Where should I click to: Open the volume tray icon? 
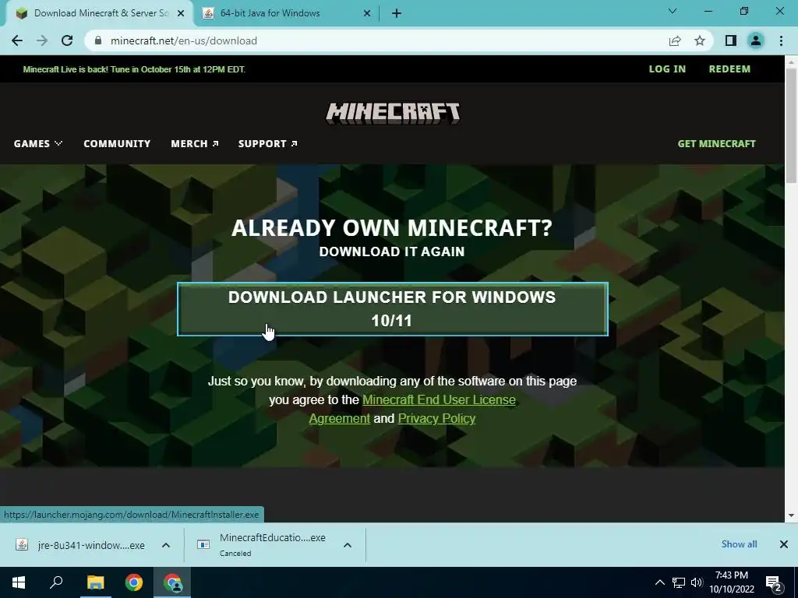coord(697,582)
